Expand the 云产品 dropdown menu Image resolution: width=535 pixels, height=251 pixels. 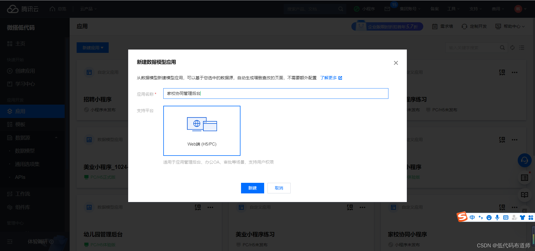pyautogui.click(x=88, y=9)
